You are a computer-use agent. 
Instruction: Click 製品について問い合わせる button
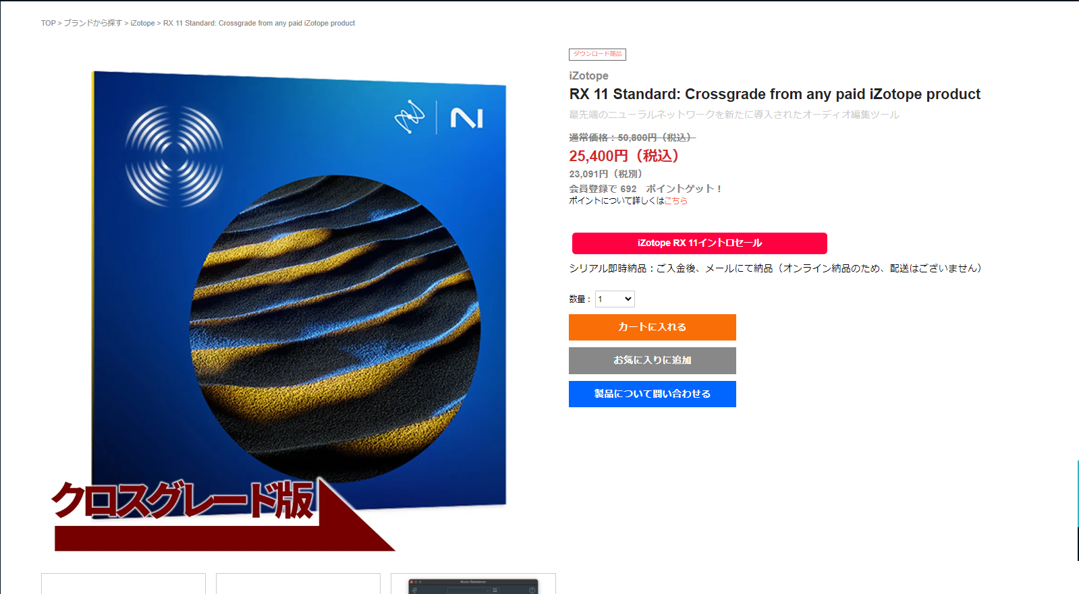tap(653, 394)
